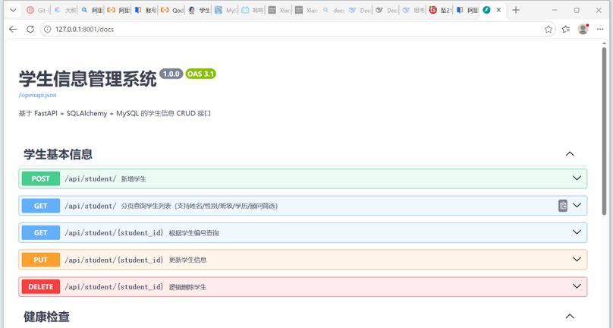Click the POST method badge for /api/student/
Screen dimensions: 613x328
click(x=41, y=178)
